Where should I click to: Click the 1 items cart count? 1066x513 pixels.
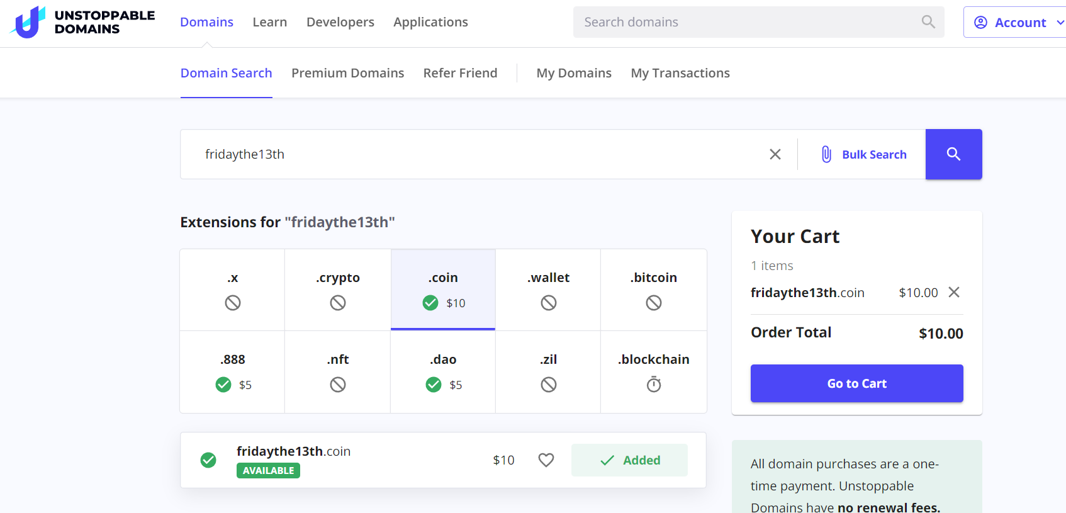point(771,266)
